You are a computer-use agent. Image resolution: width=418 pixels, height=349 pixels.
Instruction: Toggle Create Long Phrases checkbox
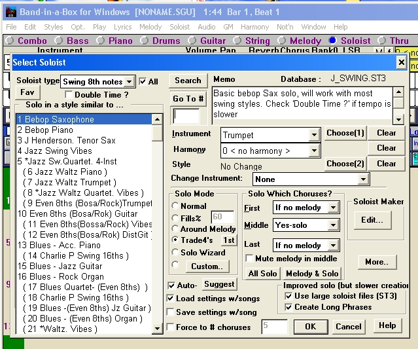pos(288,307)
